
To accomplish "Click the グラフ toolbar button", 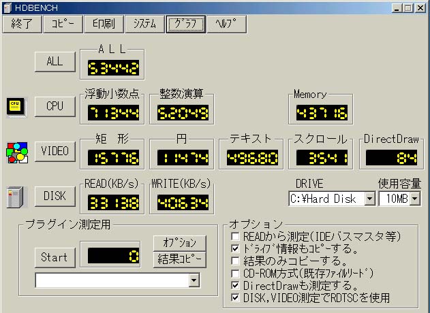I will click(185, 24).
